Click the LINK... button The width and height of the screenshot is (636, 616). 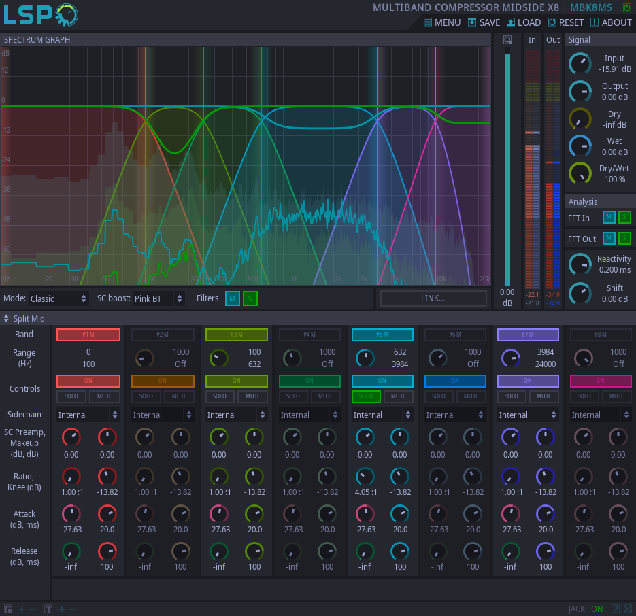coord(433,298)
